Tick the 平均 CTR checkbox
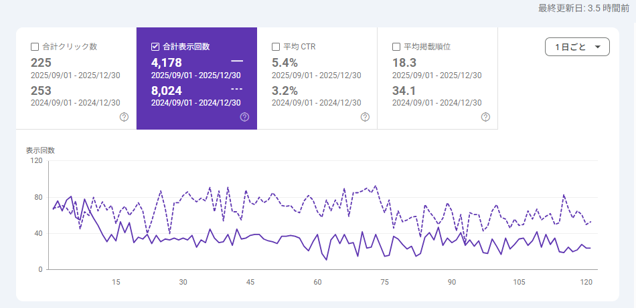636x308 pixels. [x=276, y=47]
